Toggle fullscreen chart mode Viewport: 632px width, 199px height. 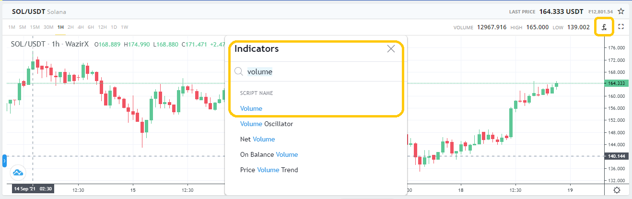(621, 27)
